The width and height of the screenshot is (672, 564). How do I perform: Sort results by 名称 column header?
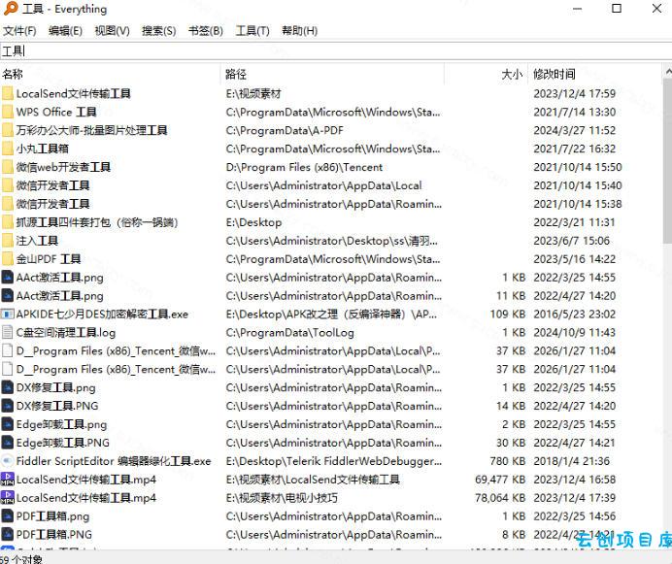pos(110,74)
